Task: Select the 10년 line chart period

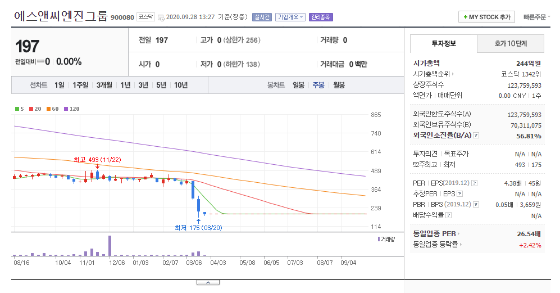Action: [x=181, y=85]
